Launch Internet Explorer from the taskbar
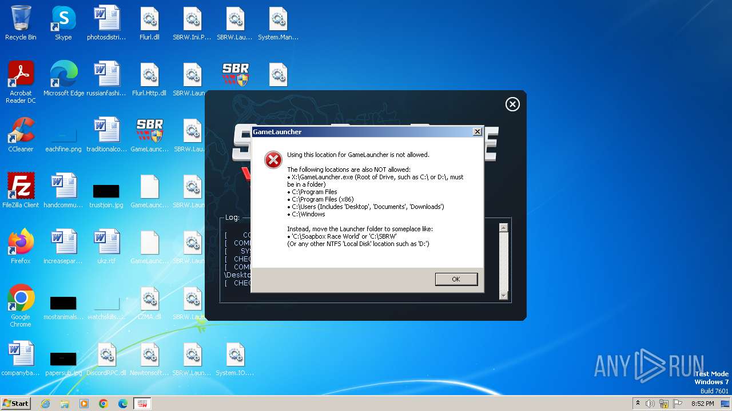 pos(45,404)
